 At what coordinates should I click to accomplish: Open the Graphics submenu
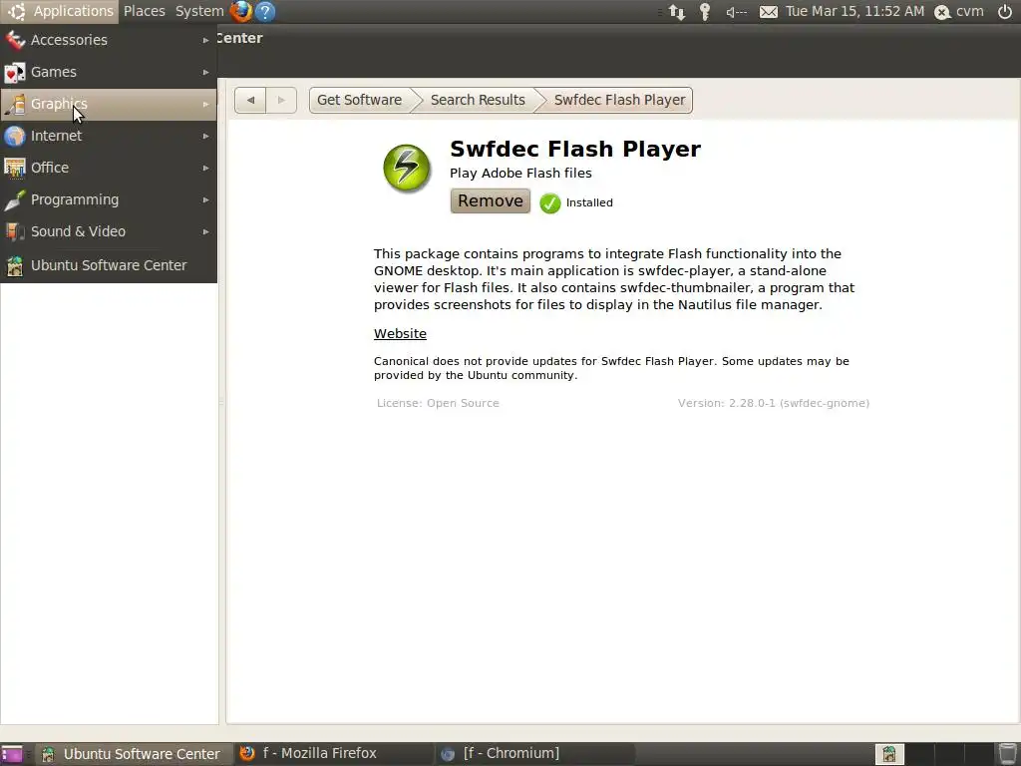tap(108, 104)
